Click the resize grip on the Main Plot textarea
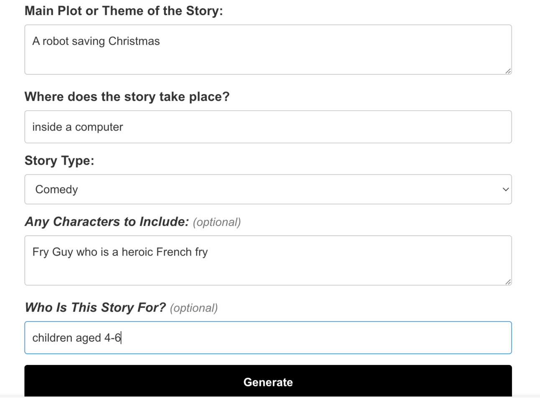The height and width of the screenshot is (398, 540). click(508, 71)
